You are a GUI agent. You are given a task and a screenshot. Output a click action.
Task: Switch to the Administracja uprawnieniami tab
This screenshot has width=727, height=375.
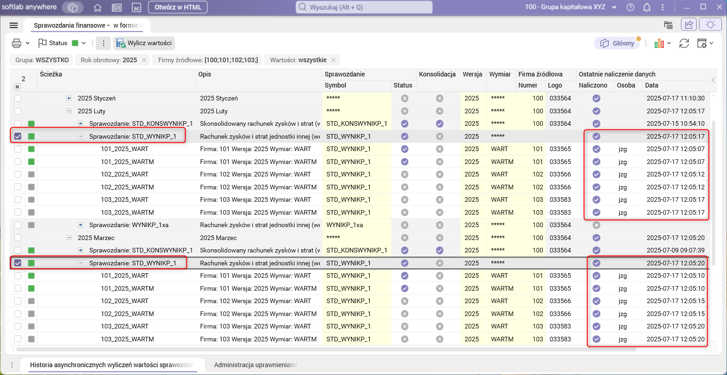pos(255,365)
